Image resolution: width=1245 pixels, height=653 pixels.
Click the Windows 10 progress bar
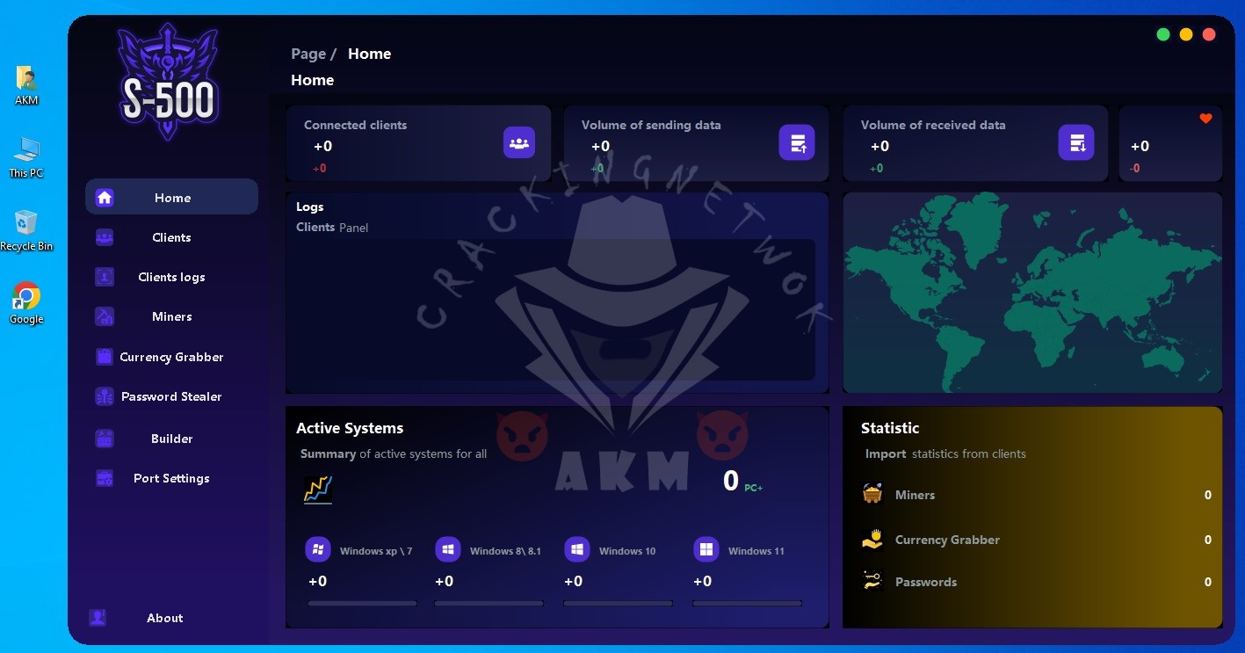pos(618,604)
